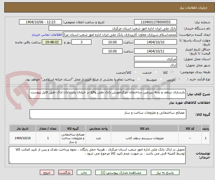Click the need date cell 1404/10/10
Viewport: 215px width, 180px height.
click(22, 138)
